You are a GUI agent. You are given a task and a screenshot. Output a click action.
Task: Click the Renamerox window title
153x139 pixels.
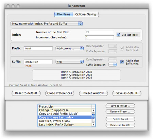point(76,6)
